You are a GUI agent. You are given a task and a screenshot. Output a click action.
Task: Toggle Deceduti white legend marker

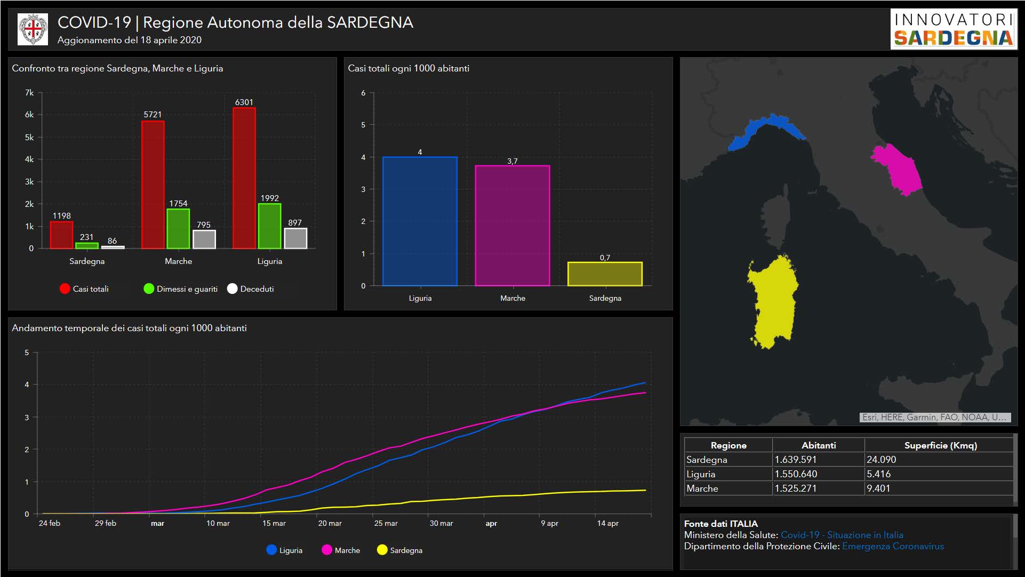[232, 288]
